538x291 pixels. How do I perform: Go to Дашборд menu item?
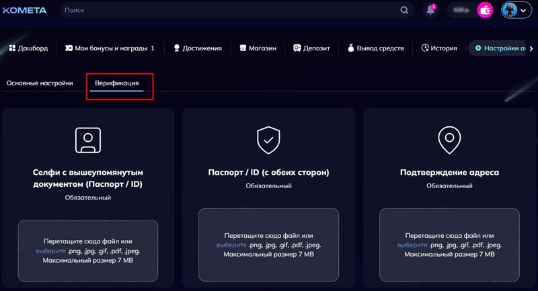(x=28, y=48)
